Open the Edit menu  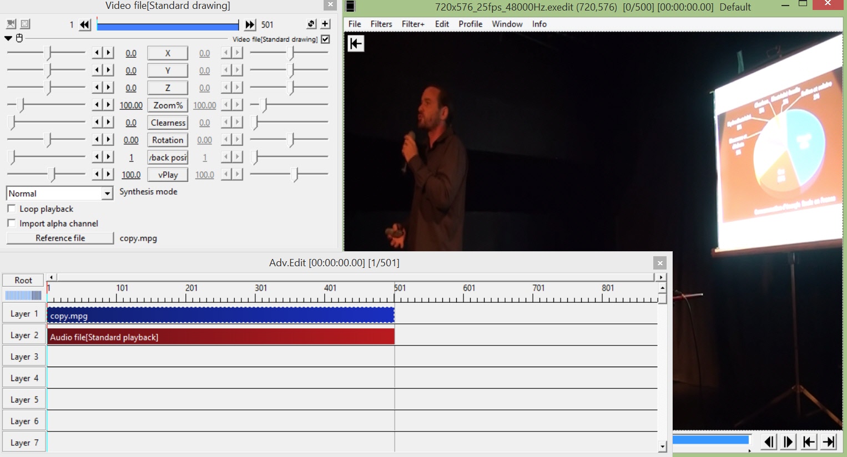pyautogui.click(x=442, y=24)
